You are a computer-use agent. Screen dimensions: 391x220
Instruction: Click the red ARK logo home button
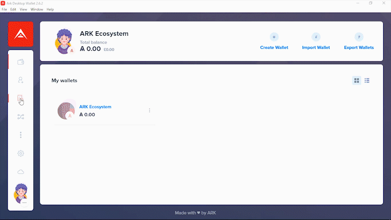tap(21, 34)
